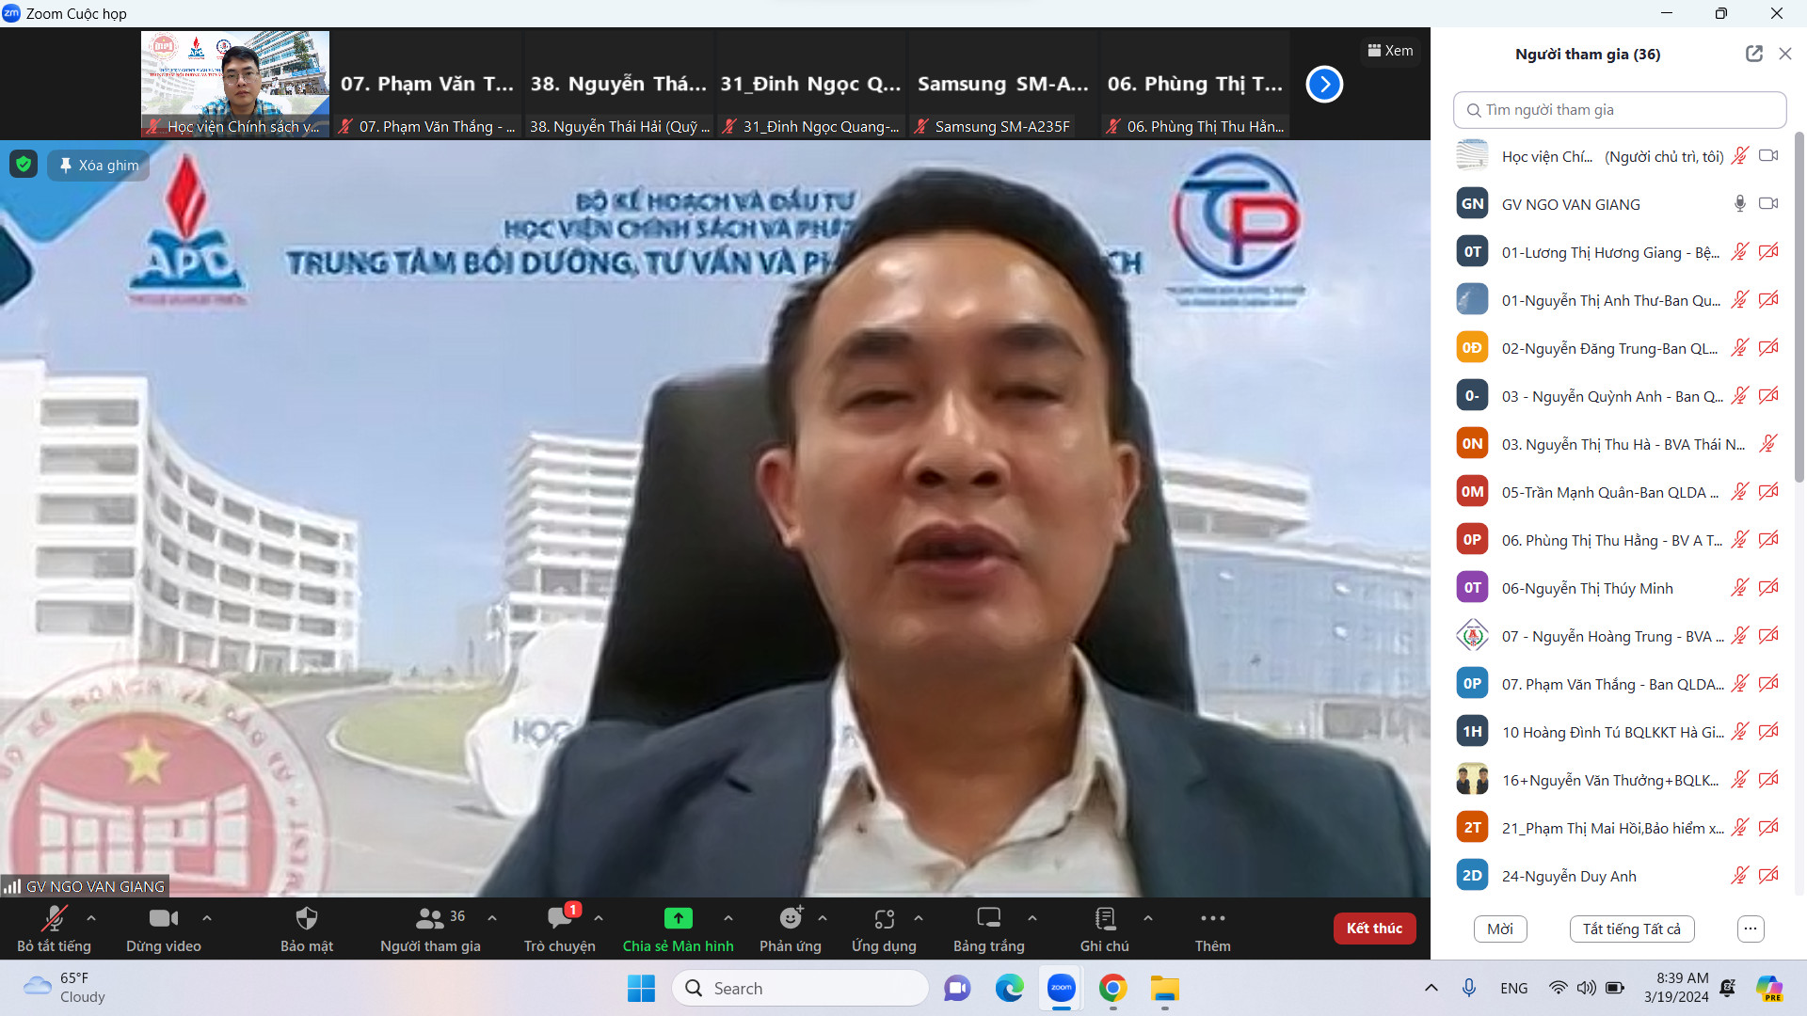1807x1016 pixels.
Task: Click the green Share Screen icon
Action: (x=678, y=918)
